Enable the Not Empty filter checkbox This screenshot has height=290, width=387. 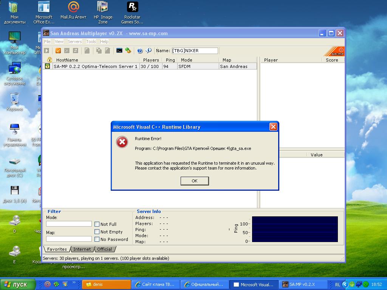(x=97, y=232)
